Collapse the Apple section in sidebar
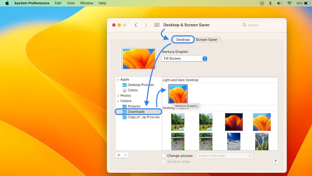 point(118,80)
